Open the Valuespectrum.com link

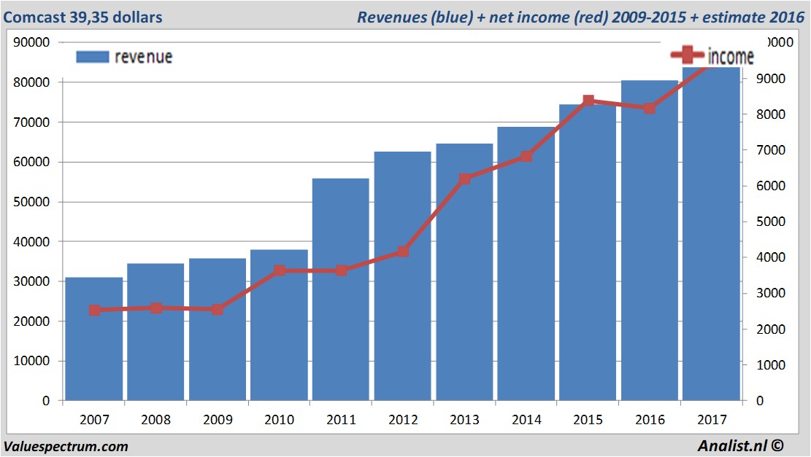click(x=66, y=446)
